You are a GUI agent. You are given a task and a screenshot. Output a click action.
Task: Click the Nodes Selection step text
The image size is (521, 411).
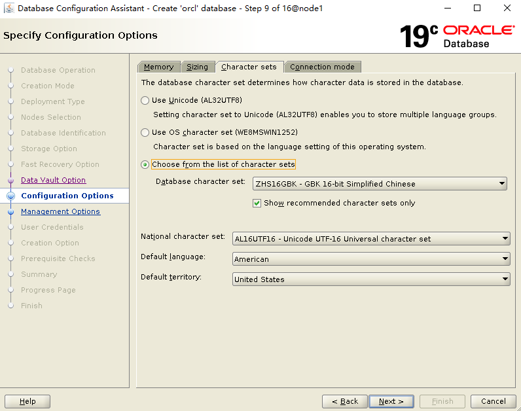point(51,117)
